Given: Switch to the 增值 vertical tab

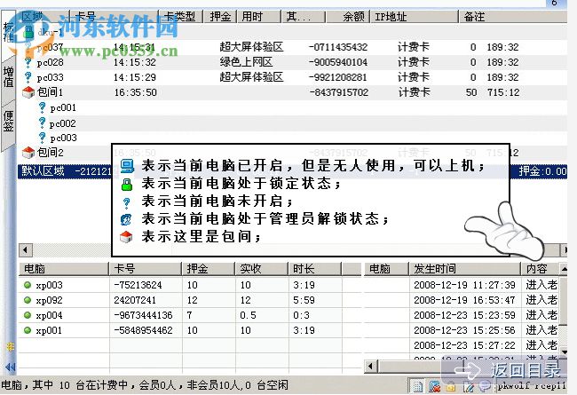Looking at the screenshot, I should [9, 77].
